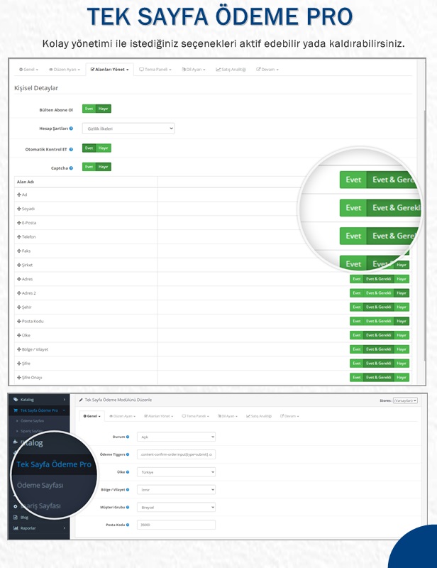Screen dimensions: 437x568
Task: Choose Hayır for Bölge / Vilayet row
Action: tap(401, 349)
